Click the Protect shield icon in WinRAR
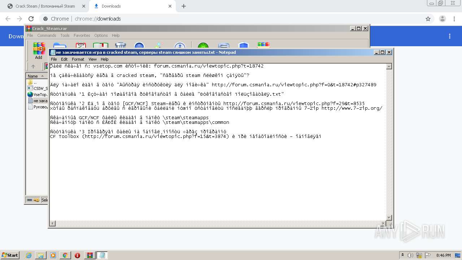Viewport: 462px width, 260px height. pos(244,45)
